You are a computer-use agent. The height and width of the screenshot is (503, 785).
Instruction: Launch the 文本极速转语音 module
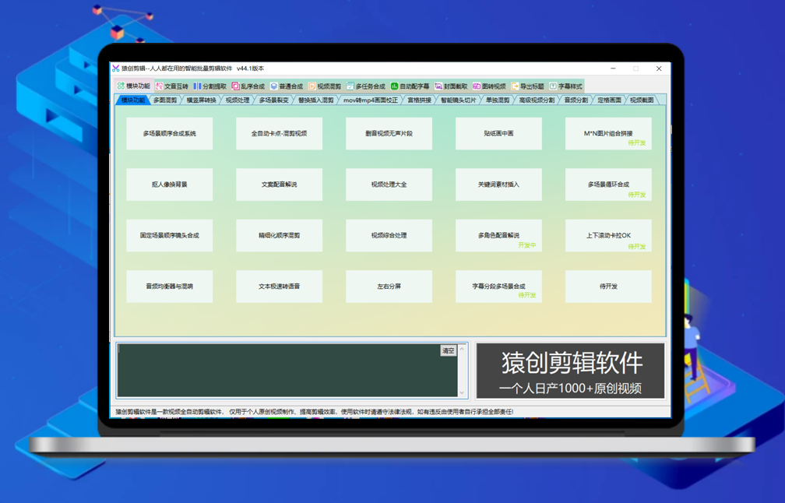coord(280,287)
